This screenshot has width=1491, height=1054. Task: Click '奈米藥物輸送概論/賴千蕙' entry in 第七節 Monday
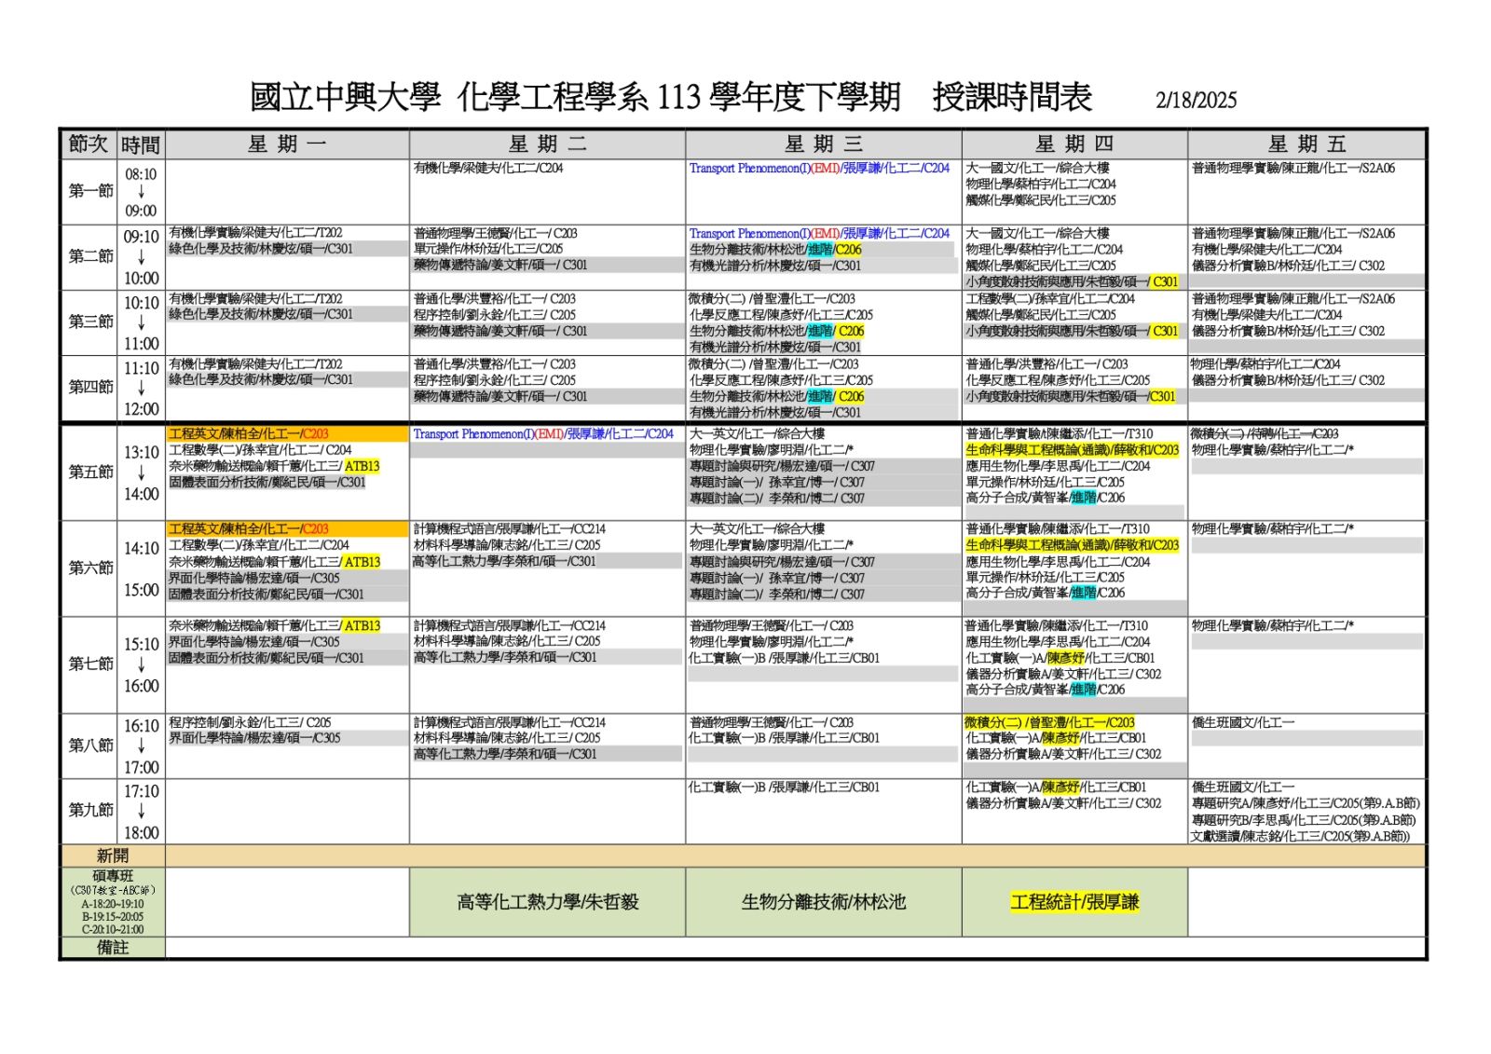(274, 626)
